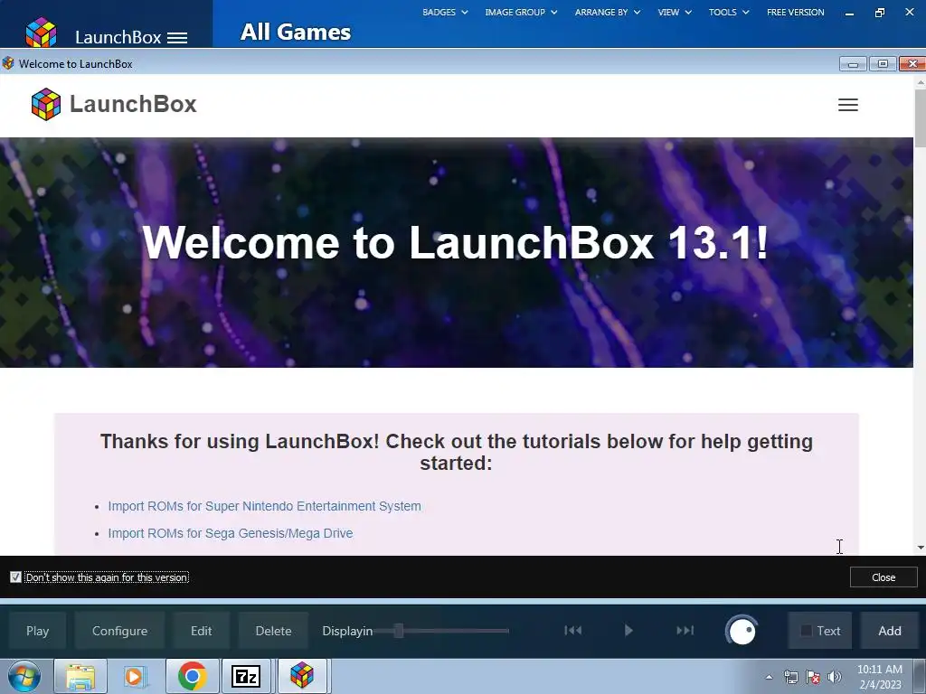Click the Play button
926x694 pixels.
(37, 631)
